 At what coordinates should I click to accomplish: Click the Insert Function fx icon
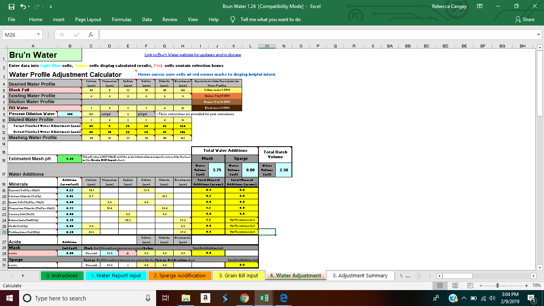(91, 35)
